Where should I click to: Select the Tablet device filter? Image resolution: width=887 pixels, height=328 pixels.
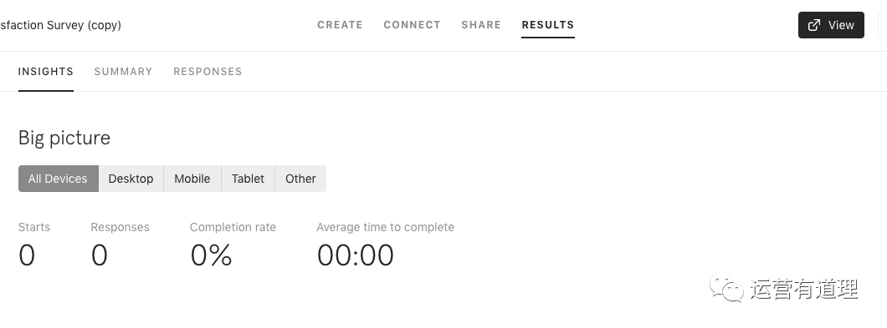[248, 179]
